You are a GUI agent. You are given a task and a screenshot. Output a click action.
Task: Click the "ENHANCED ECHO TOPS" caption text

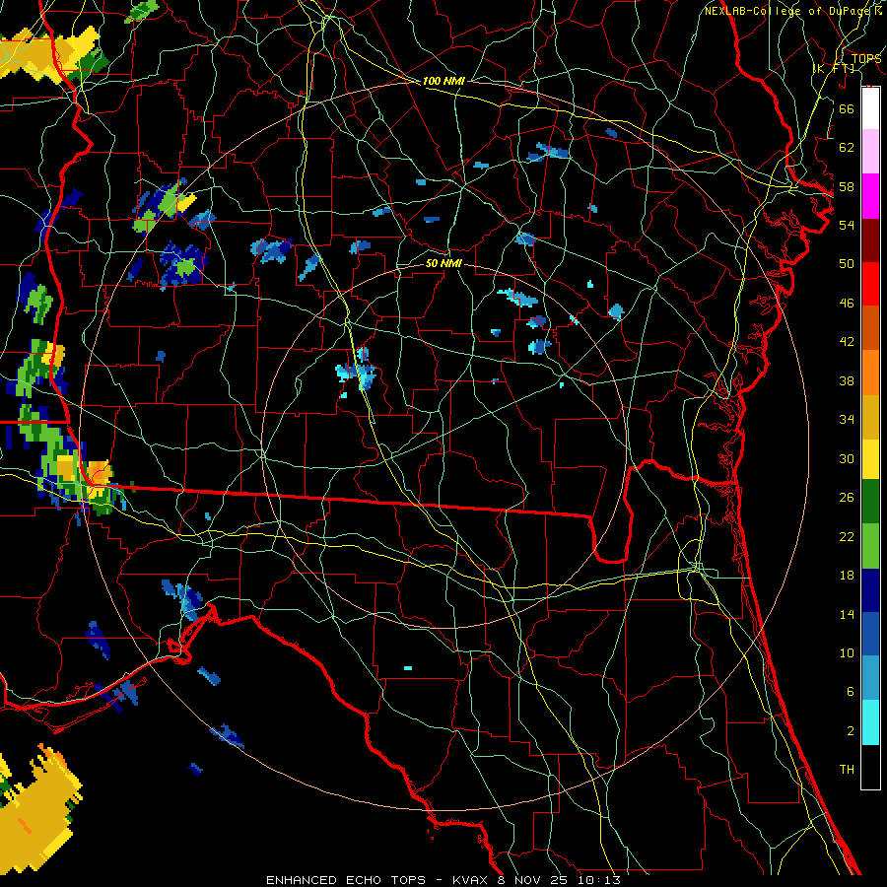click(x=346, y=880)
